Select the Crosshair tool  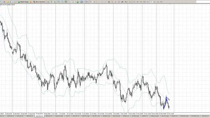pos(94,2)
